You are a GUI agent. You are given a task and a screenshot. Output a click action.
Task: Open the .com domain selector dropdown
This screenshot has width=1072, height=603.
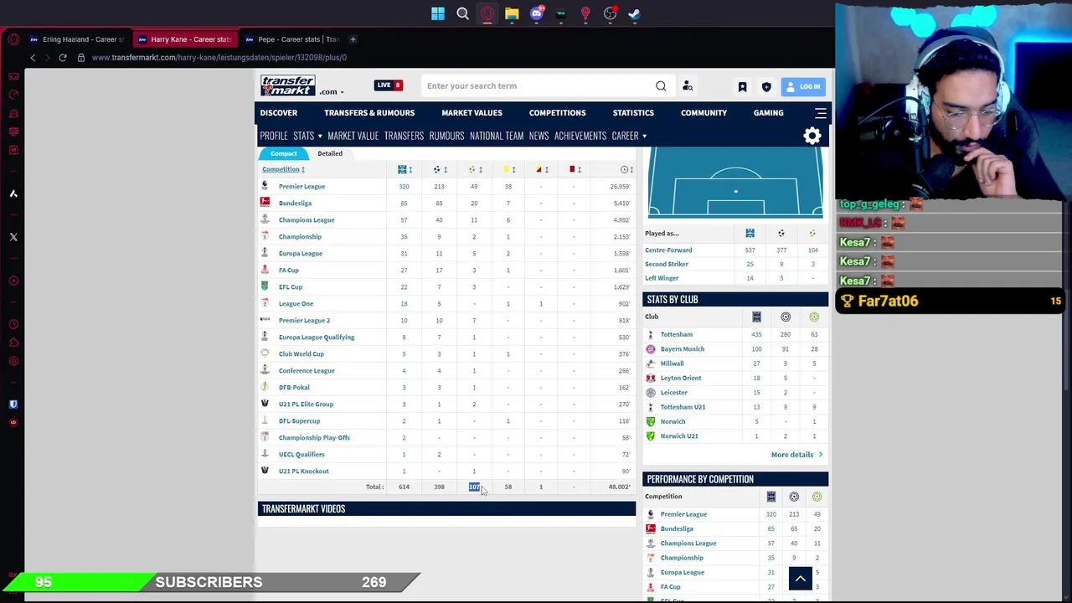point(331,92)
